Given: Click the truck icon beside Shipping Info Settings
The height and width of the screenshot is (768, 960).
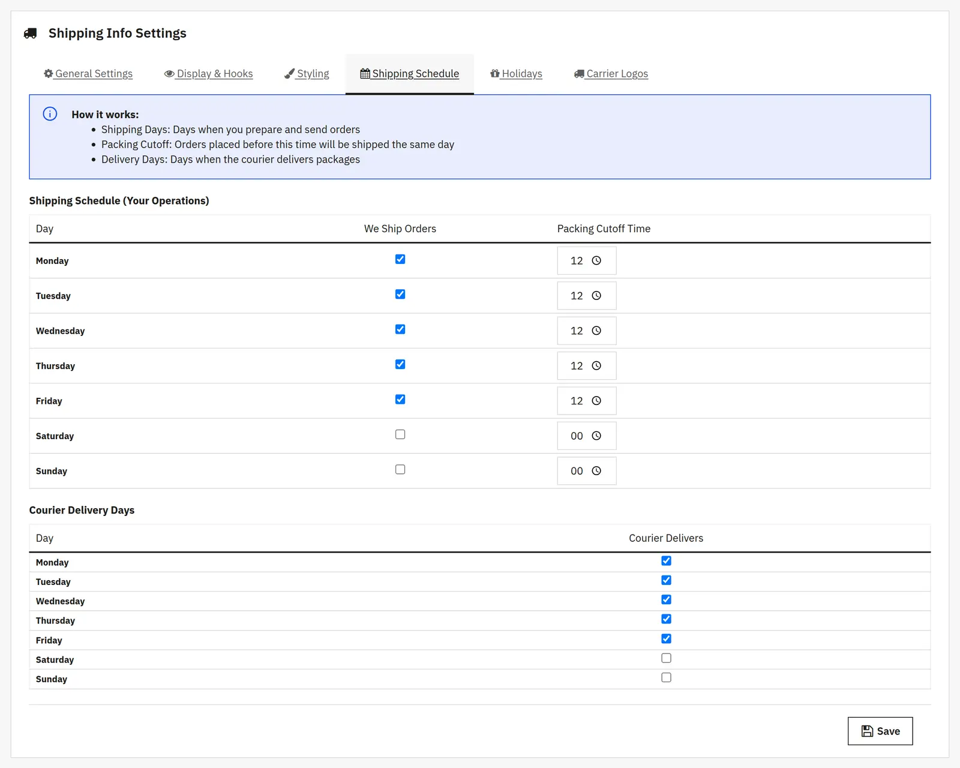Looking at the screenshot, I should coord(30,34).
